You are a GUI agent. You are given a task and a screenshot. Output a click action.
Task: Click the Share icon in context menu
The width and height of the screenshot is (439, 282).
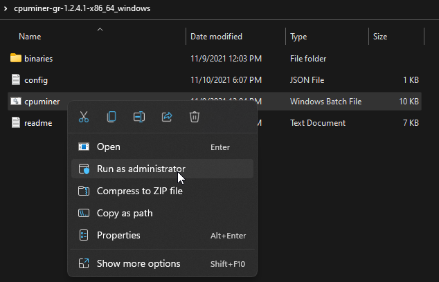click(x=167, y=117)
